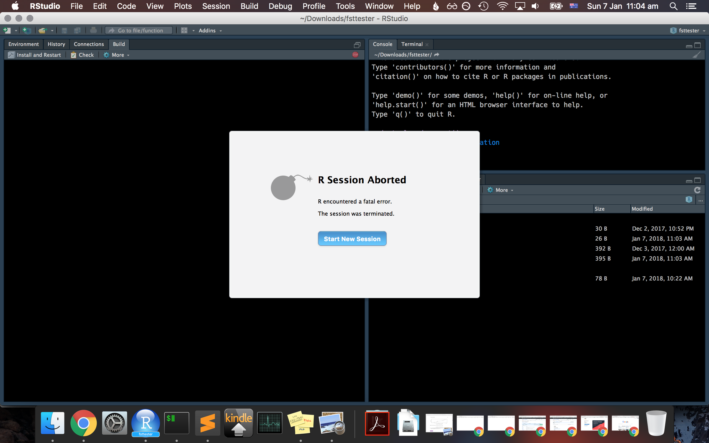The height and width of the screenshot is (443, 709).
Task: Switch to the Environment tab
Action: click(x=24, y=44)
